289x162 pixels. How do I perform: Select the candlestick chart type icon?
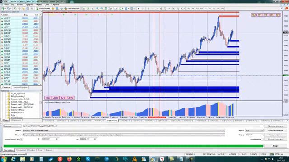tap(89, 9)
